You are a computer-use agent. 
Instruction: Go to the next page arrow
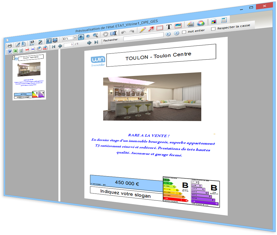[x=90, y=43]
